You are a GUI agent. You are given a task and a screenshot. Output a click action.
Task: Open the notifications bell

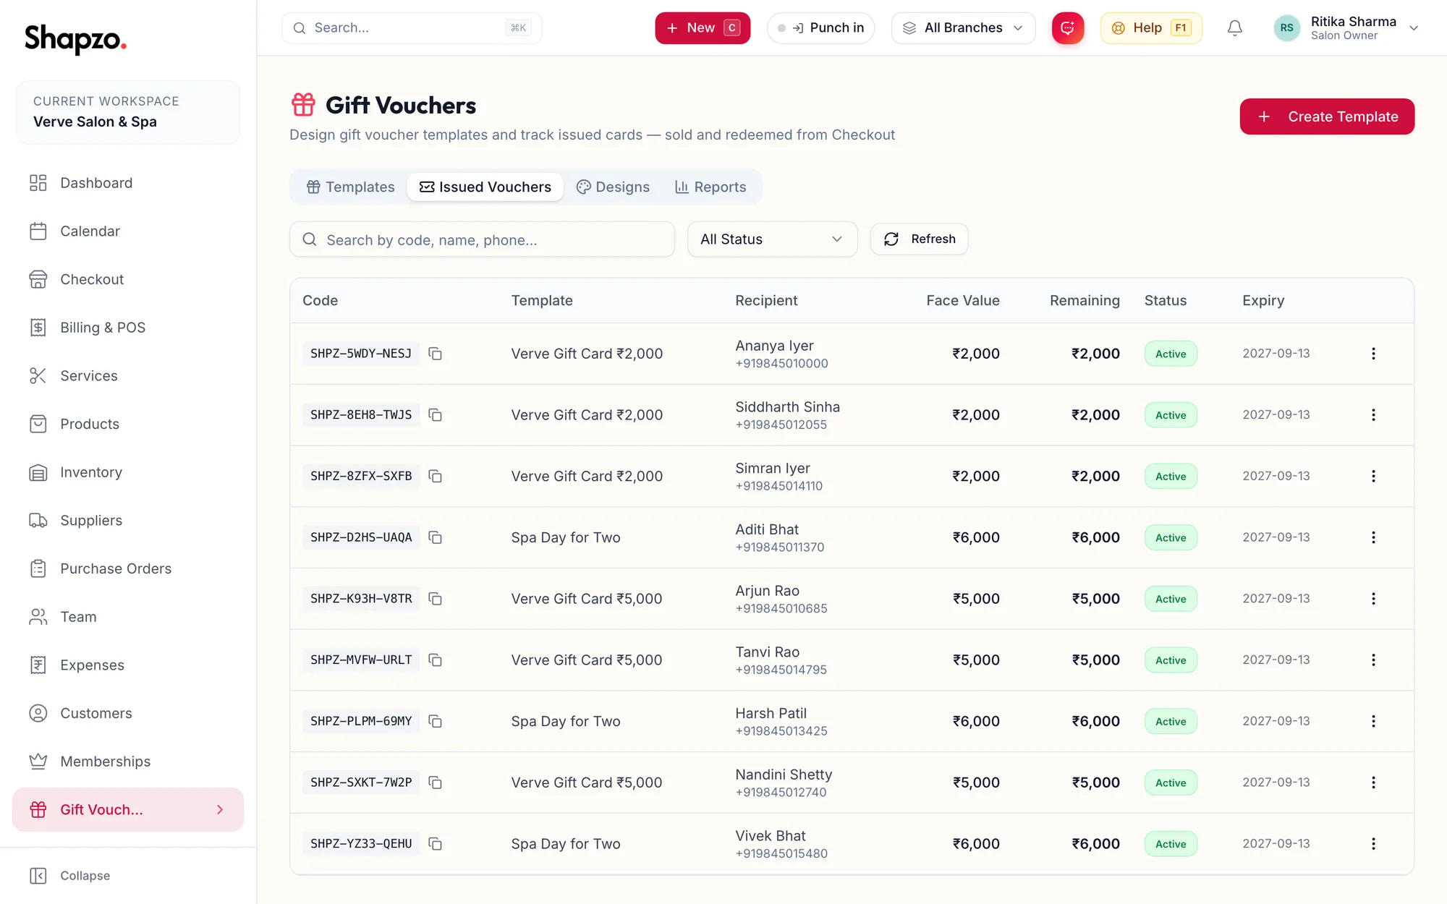1235,28
